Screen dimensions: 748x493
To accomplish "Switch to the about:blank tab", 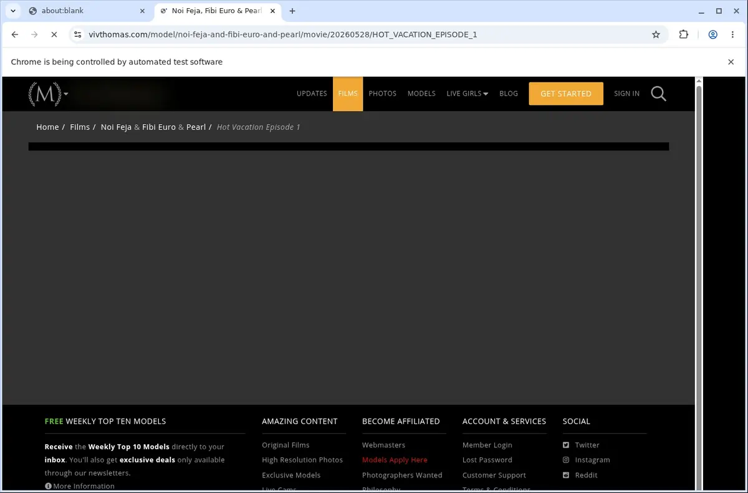I will [x=87, y=11].
